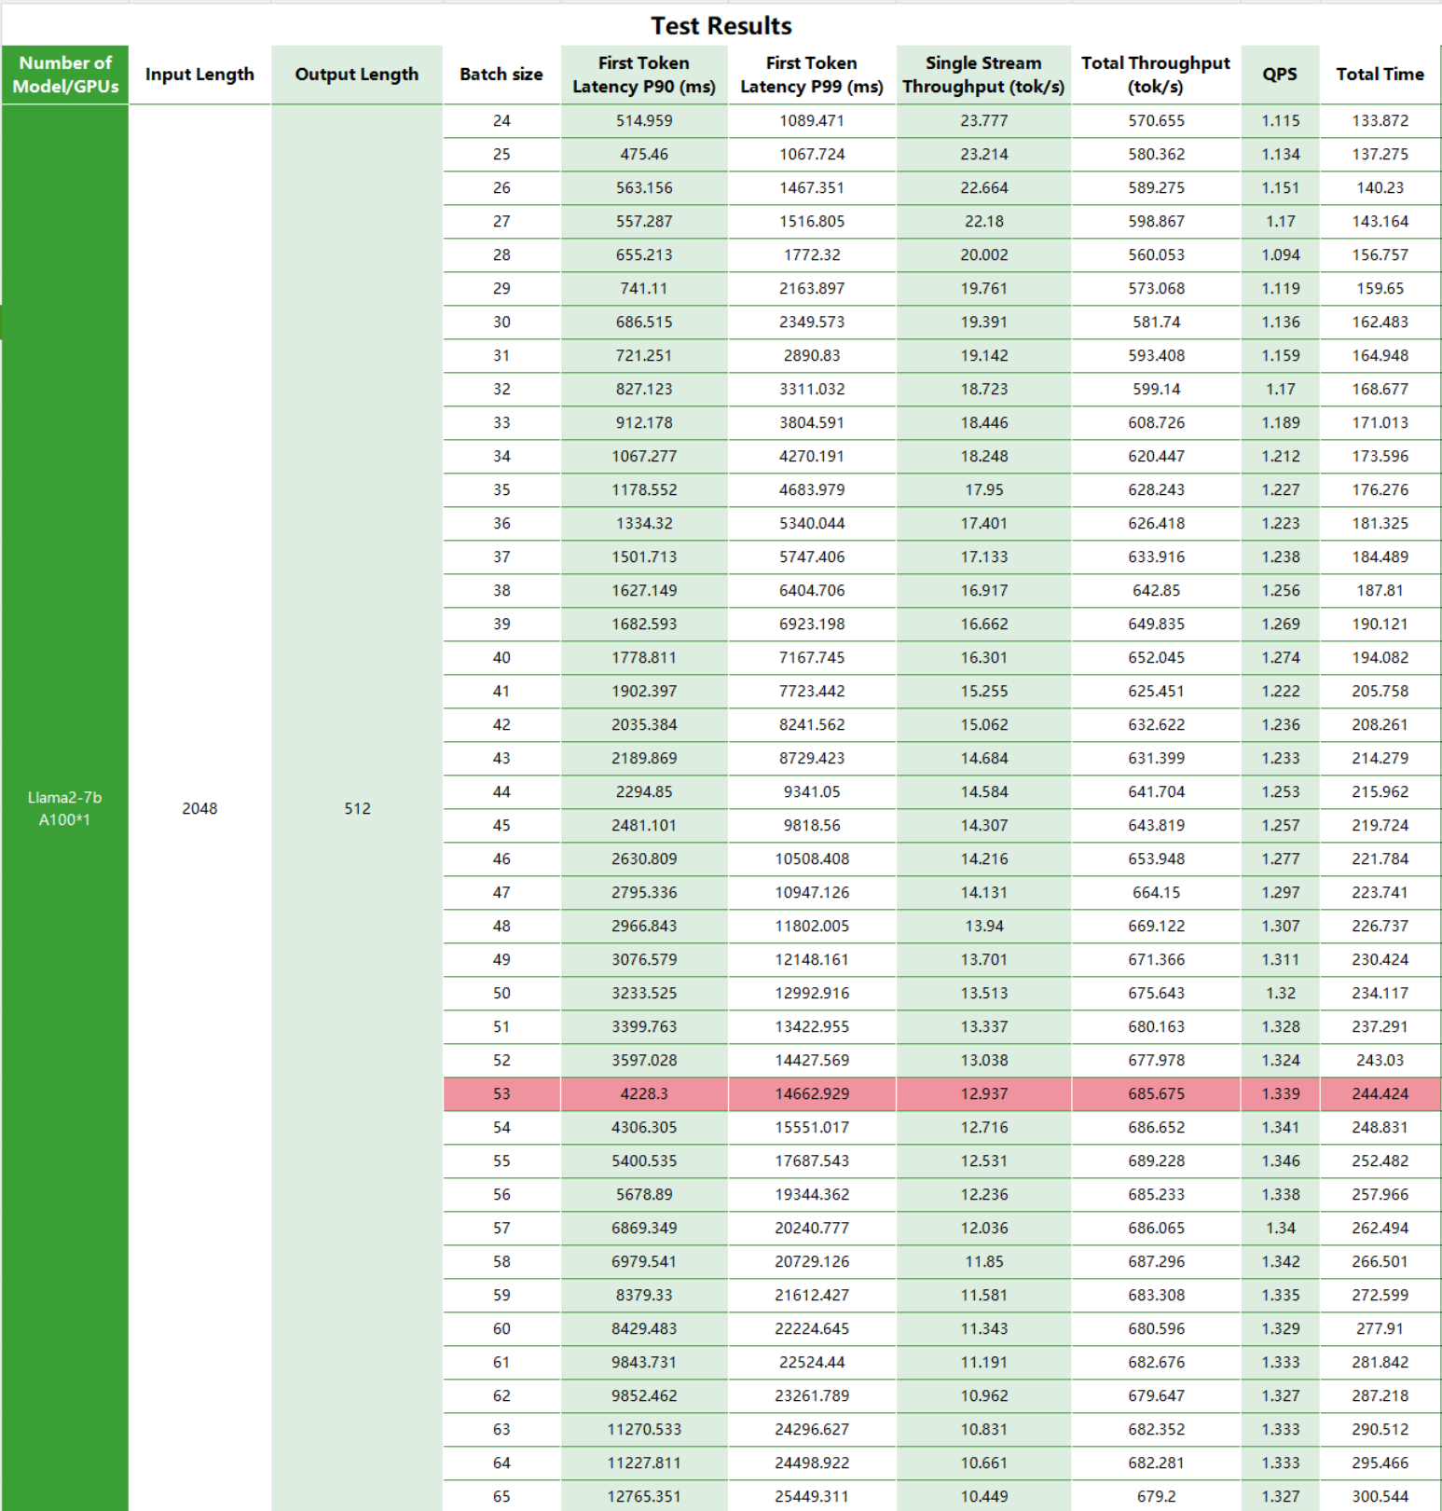Select highlighted total time '244.424'
The width and height of the screenshot is (1442, 1511).
click(1380, 1093)
